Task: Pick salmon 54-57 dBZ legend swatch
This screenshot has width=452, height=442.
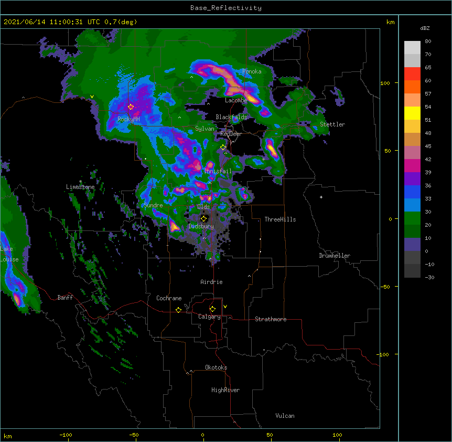Action: pyautogui.click(x=412, y=100)
